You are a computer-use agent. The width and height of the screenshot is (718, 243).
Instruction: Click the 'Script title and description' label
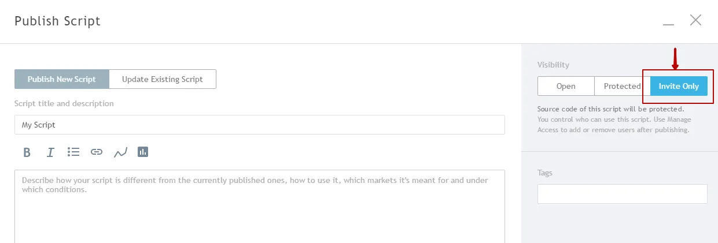[x=64, y=103]
